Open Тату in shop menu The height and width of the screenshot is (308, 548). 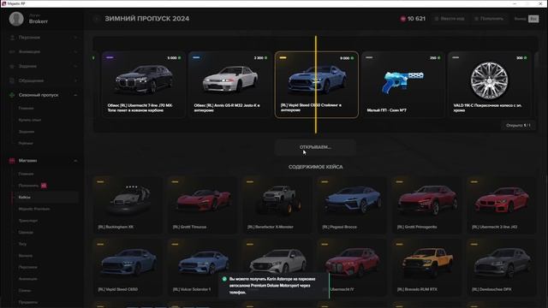22,244
